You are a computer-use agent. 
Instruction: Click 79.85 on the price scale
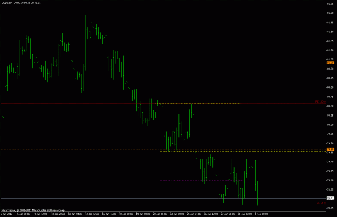(x=331, y=134)
